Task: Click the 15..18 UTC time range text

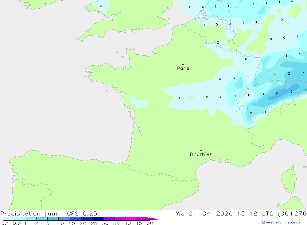Action: (x=255, y=214)
